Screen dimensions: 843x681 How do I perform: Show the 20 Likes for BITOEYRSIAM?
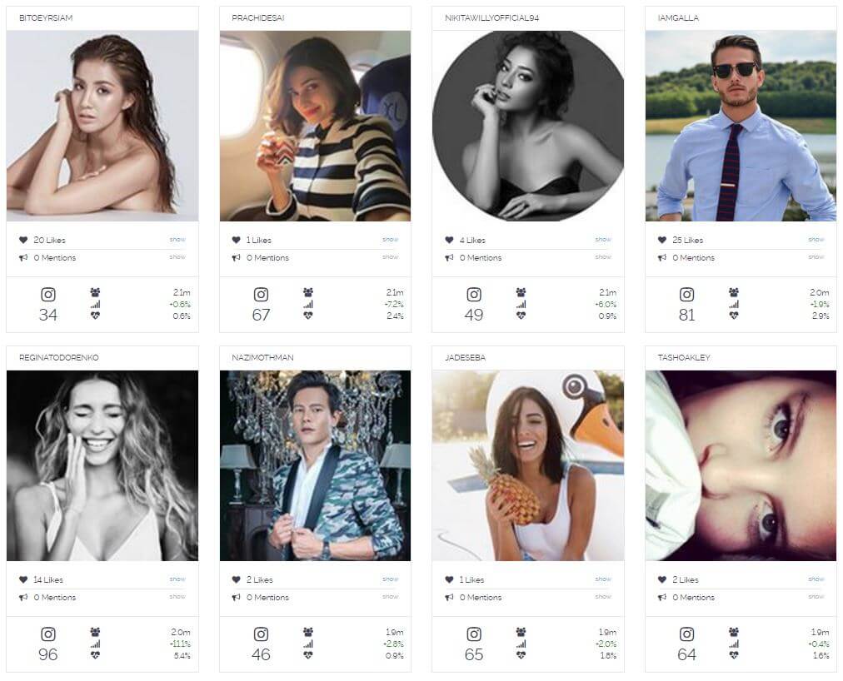[177, 239]
